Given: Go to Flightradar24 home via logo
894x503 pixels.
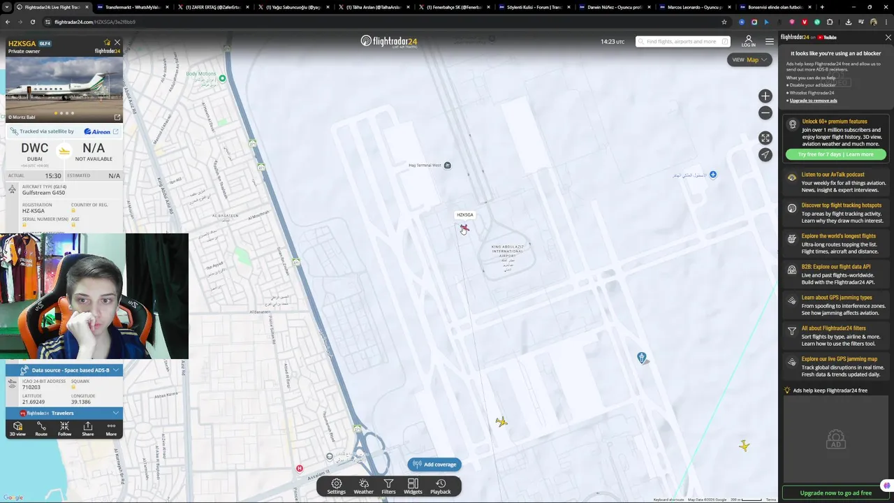Looking at the screenshot, I should click(x=388, y=42).
